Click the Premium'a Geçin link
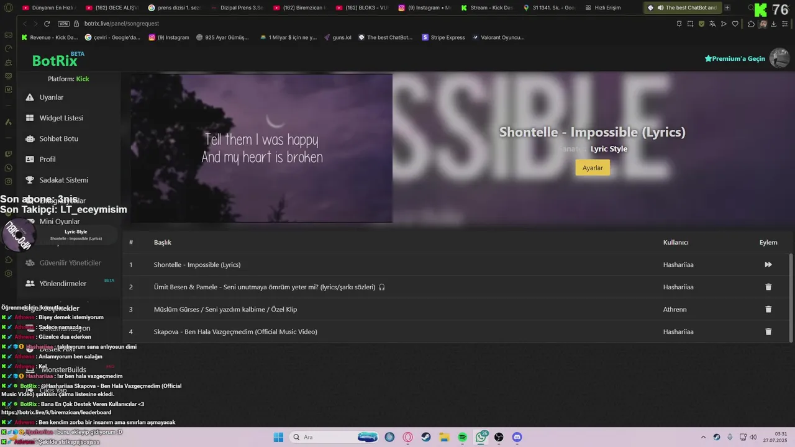This screenshot has width=795, height=447. tap(735, 58)
